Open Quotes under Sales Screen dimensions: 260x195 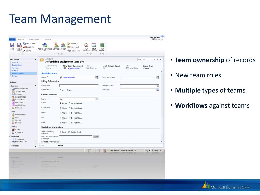pos(17,117)
